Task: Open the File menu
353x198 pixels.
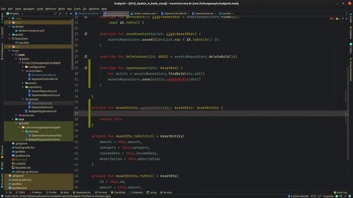Action: point(3,9)
